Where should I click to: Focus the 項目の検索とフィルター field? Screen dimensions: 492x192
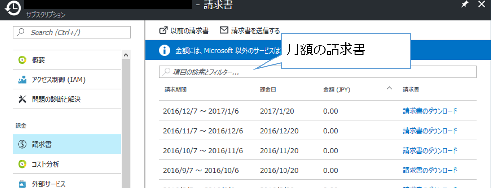(318, 72)
